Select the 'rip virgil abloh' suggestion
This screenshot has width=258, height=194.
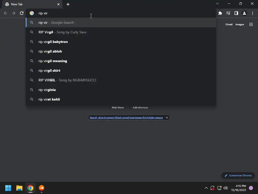coord(121,51)
